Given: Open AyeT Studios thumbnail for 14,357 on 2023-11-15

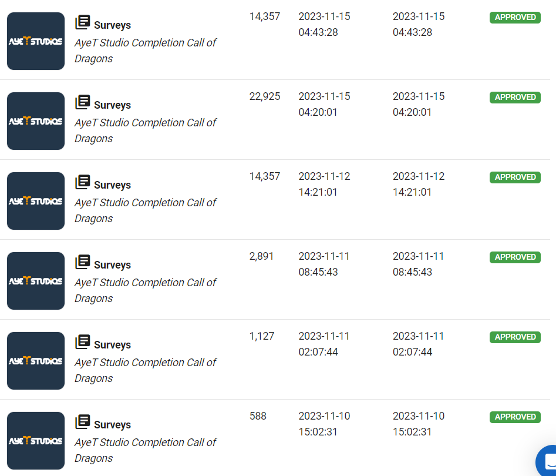Looking at the screenshot, I should click(x=36, y=41).
